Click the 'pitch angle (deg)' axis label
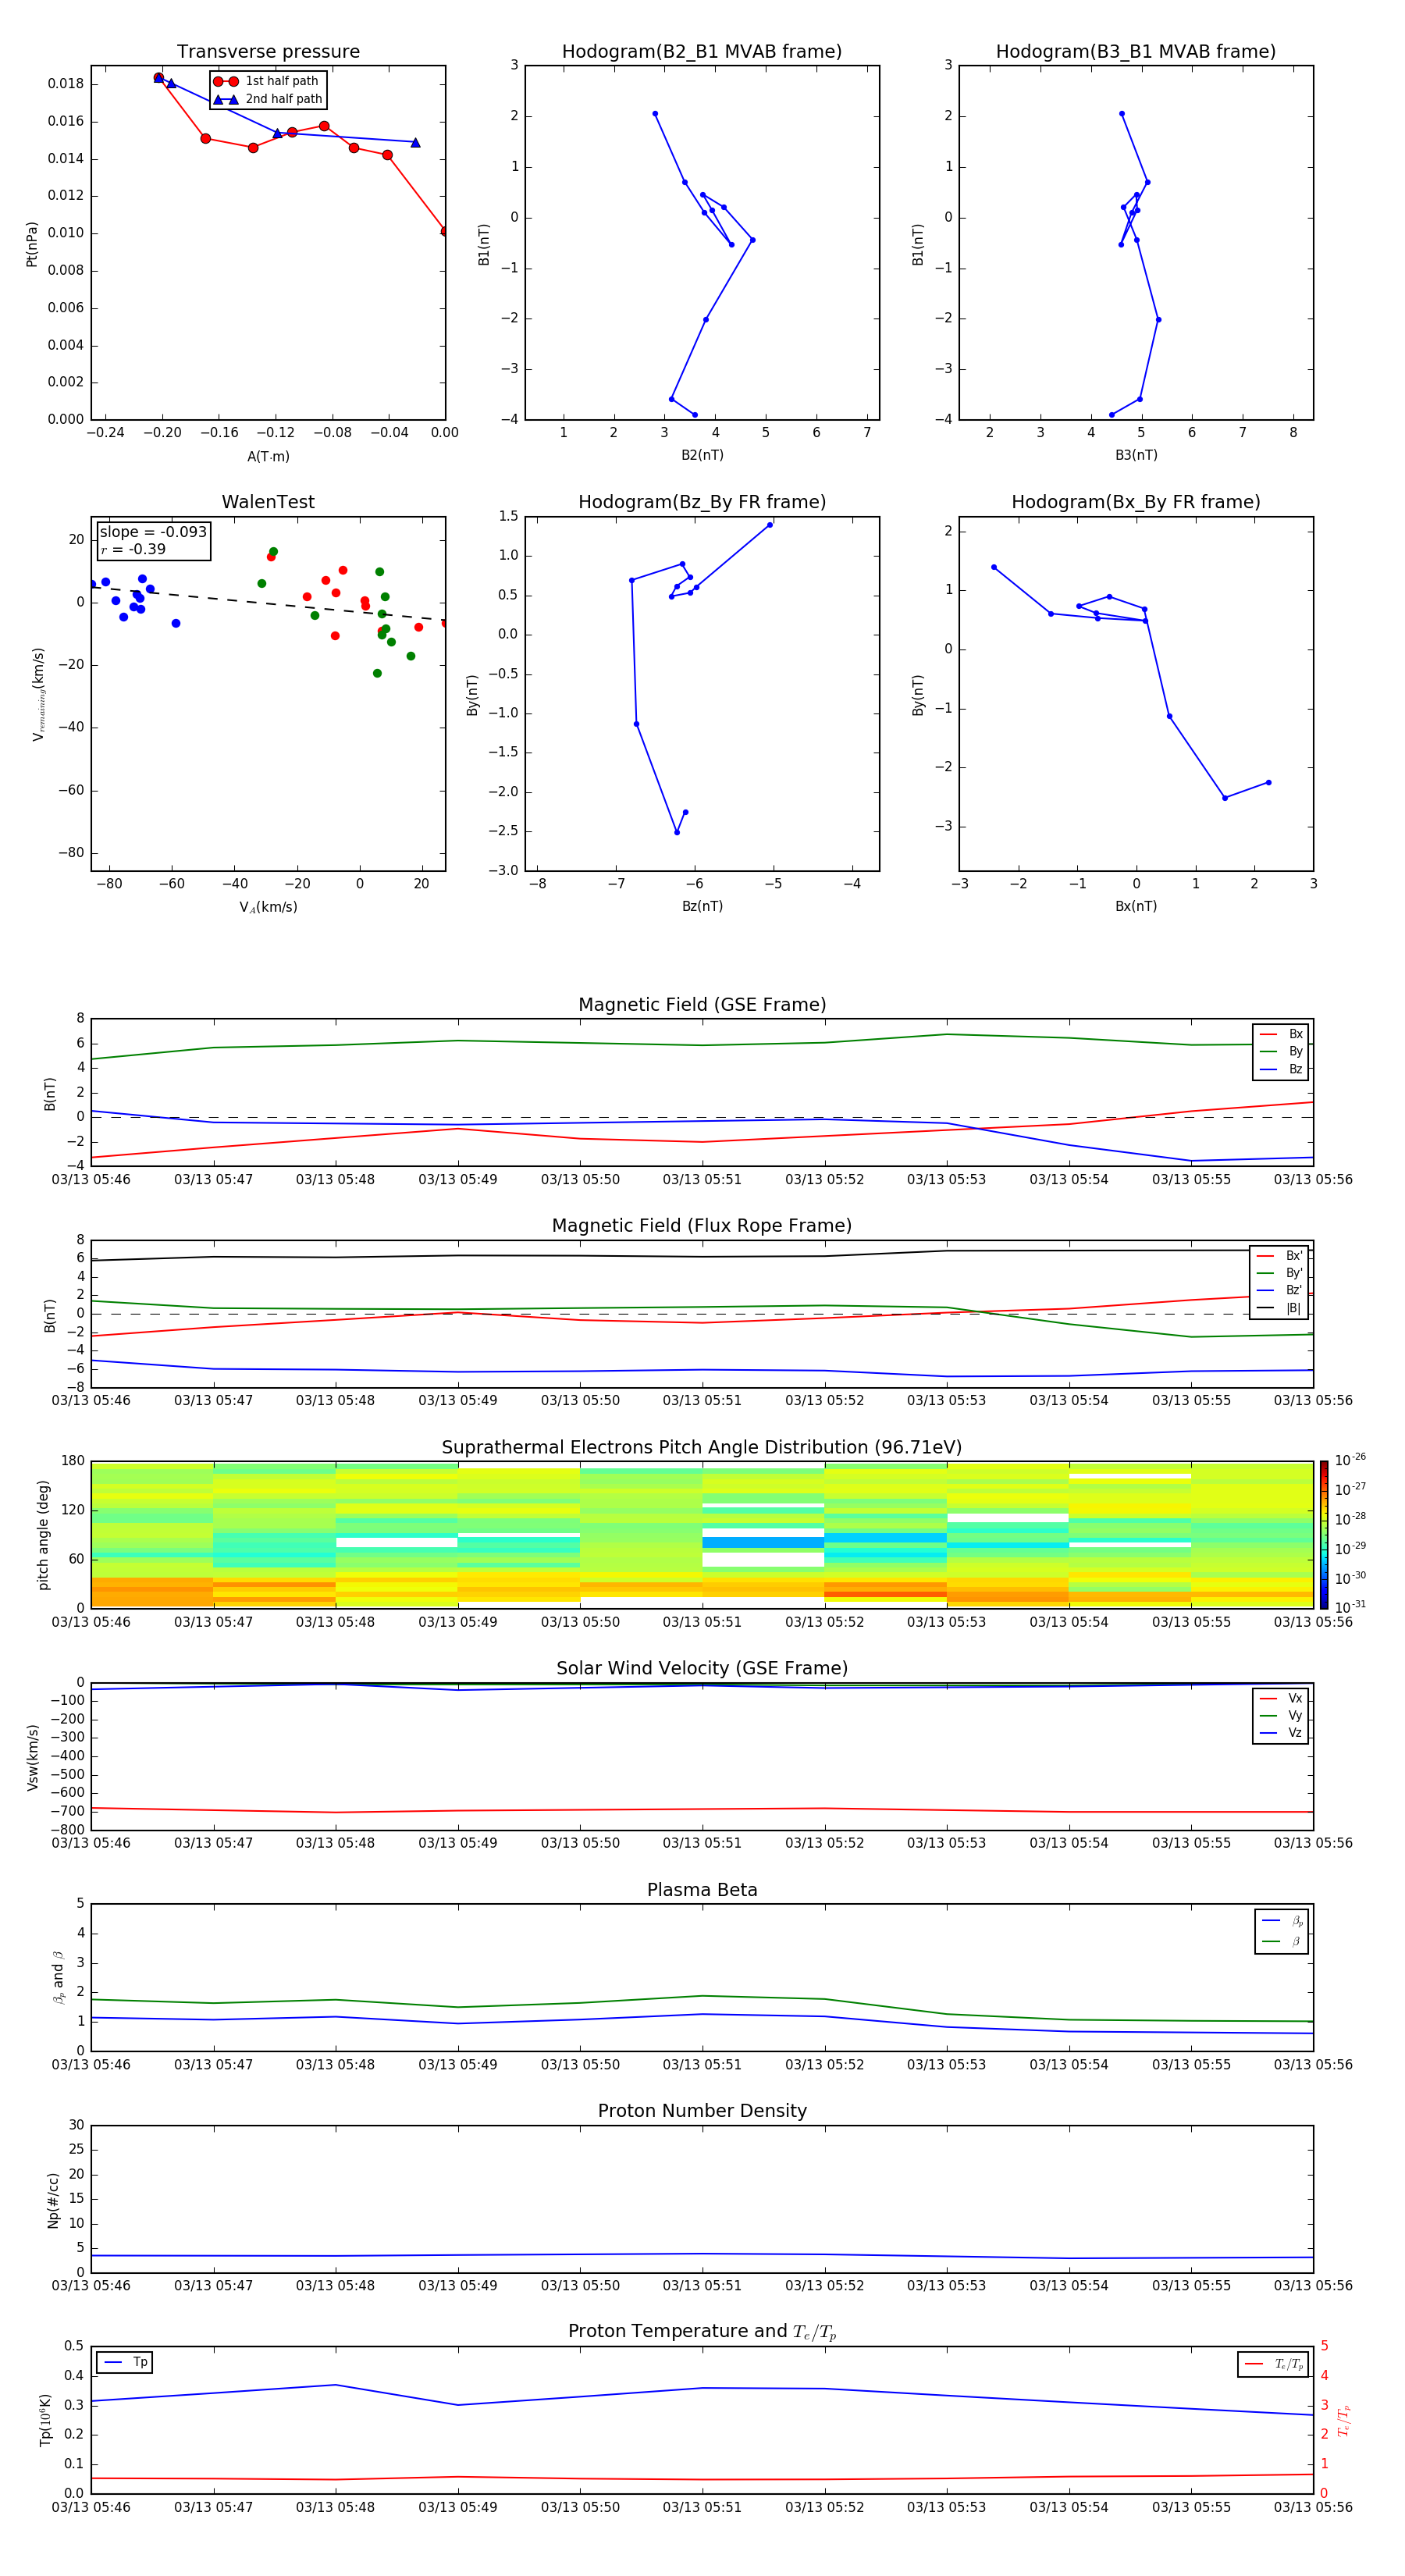 click(43, 1535)
